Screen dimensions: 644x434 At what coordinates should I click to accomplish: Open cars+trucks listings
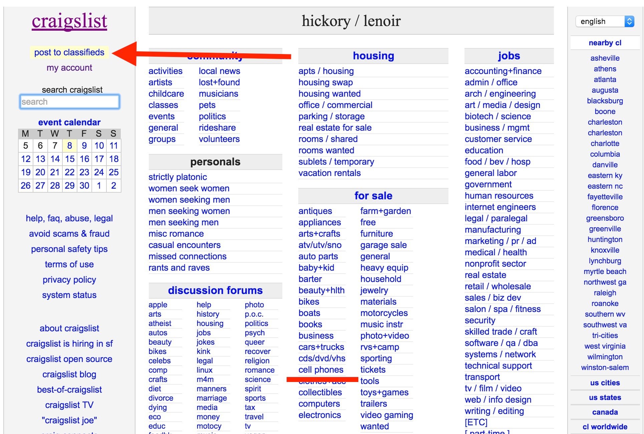[x=321, y=347]
